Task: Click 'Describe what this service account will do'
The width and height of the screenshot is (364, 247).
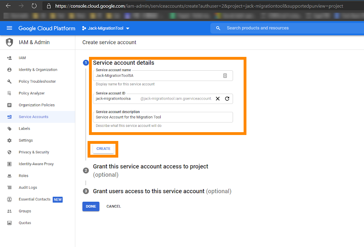Action: coord(129,126)
